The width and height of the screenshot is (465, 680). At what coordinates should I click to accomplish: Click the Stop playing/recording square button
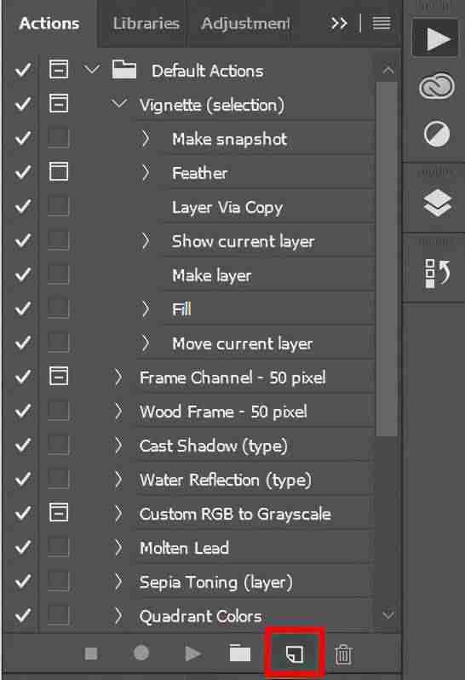coord(91,653)
